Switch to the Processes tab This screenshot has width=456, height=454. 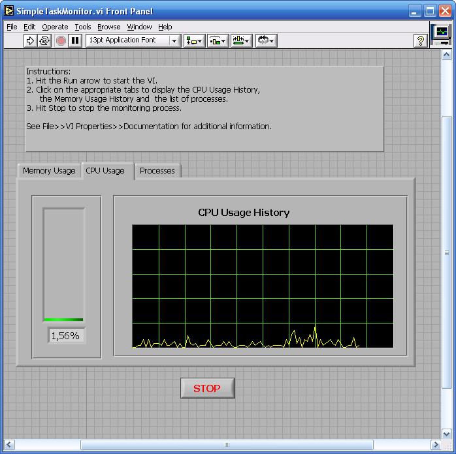[157, 171]
